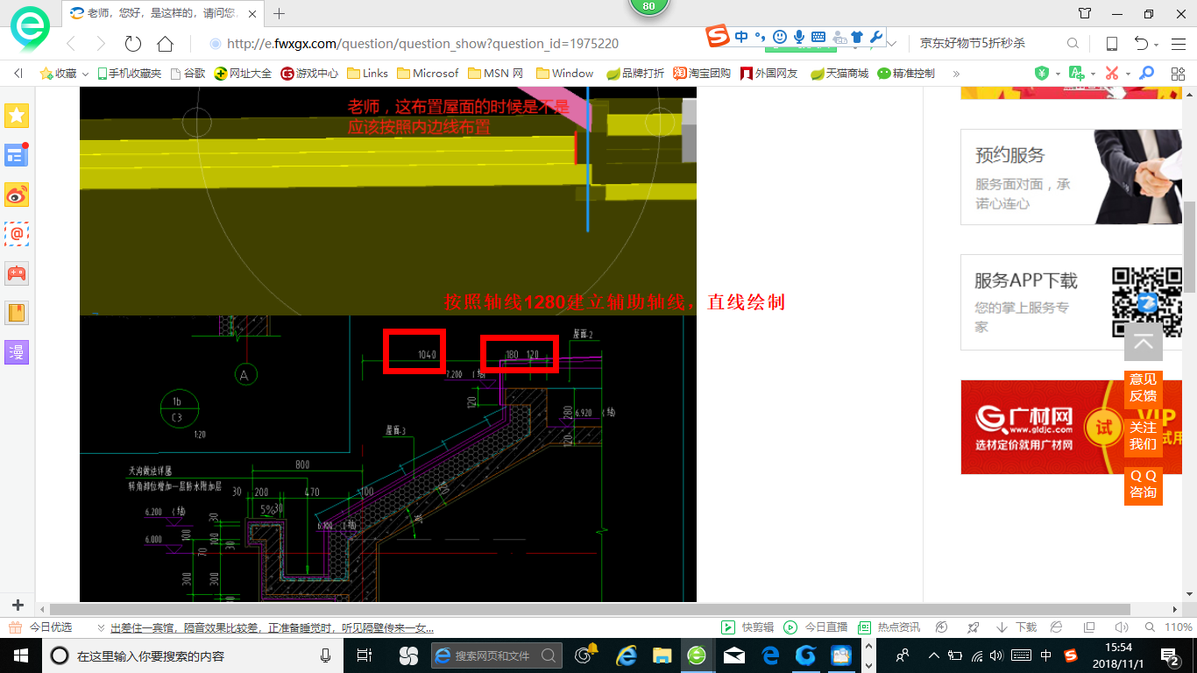Click the QQ咨询 consult button
Image resolution: width=1197 pixels, height=673 pixels.
pos(1143,485)
